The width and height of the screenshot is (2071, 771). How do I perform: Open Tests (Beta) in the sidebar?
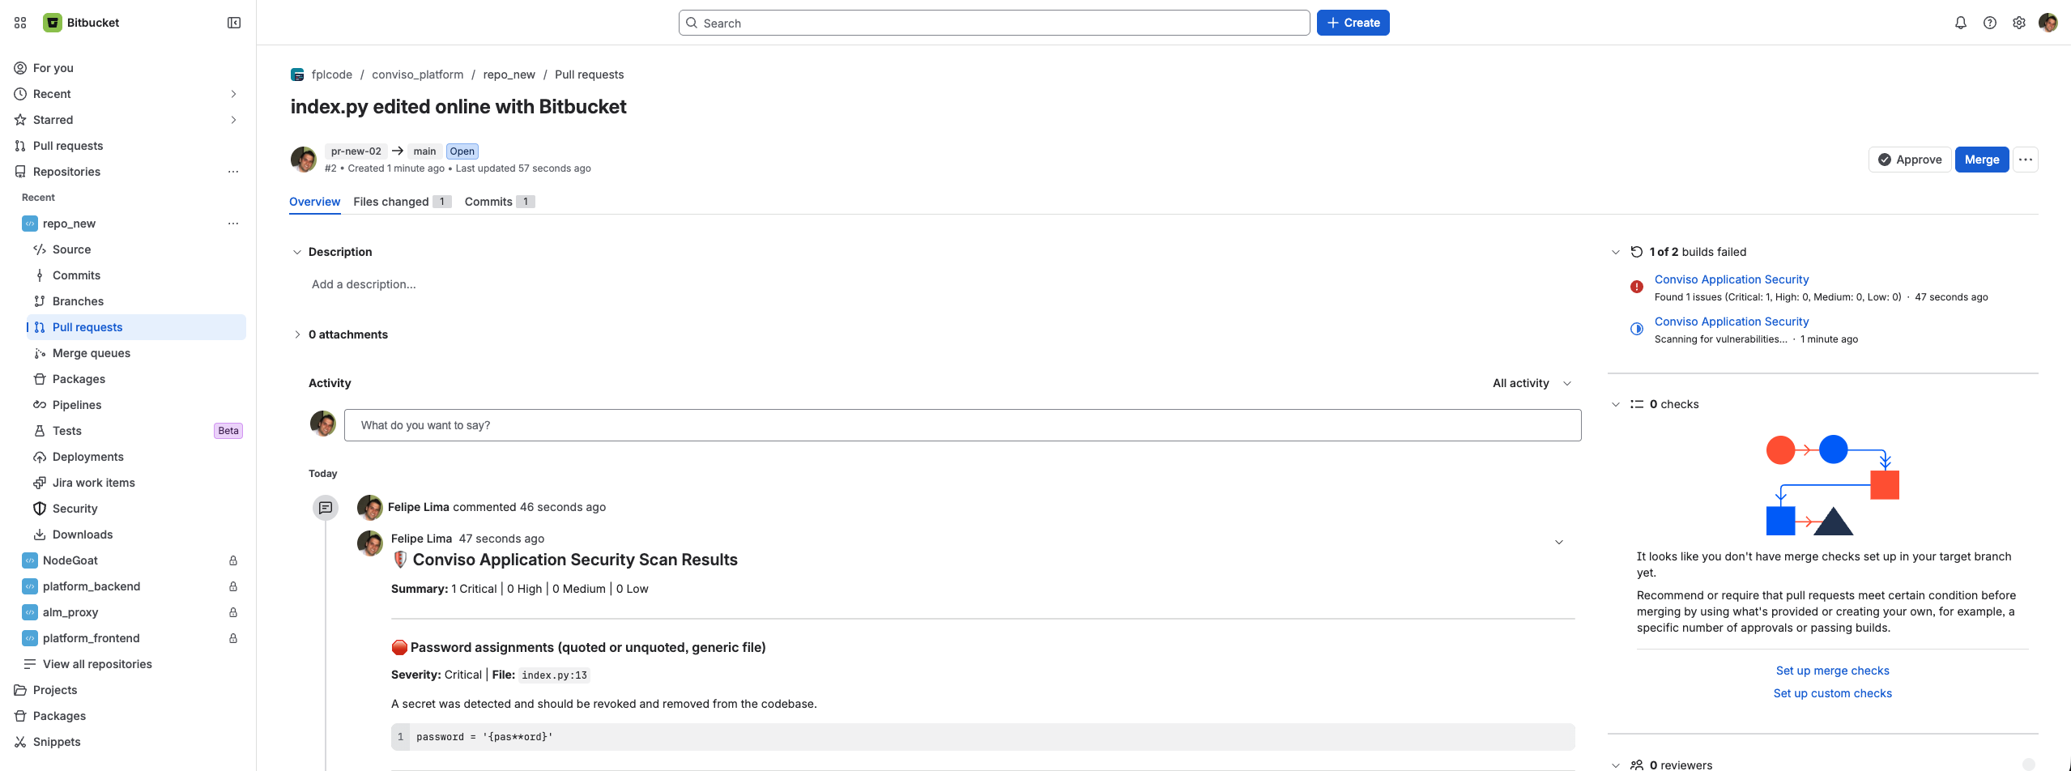click(136, 431)
